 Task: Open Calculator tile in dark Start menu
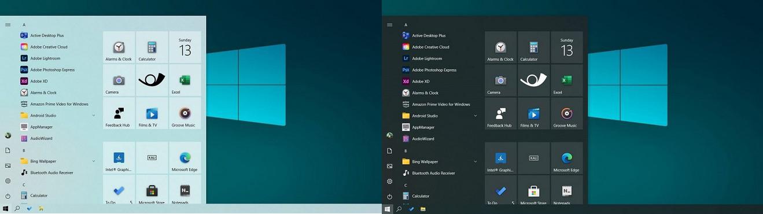pyautogui.click(x=533, y=47)
